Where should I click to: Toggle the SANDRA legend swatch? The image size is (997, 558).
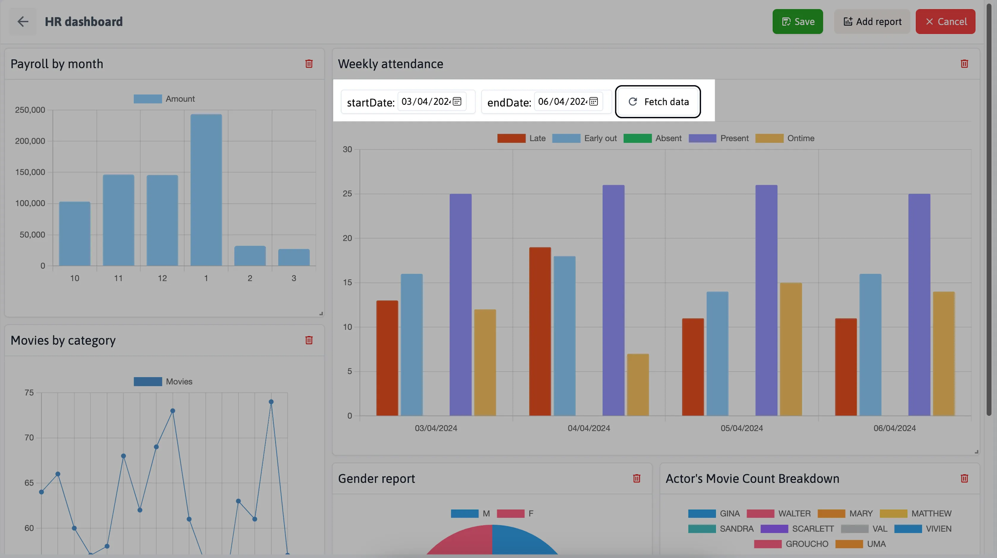tap(702, 529)
